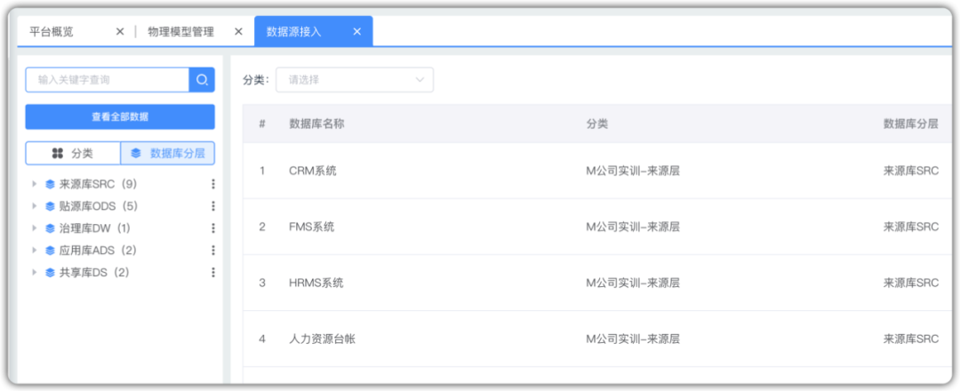This screenshot has width=960, height=391.
Task: Close the 数据源接入 tab
Action: point(357,32)
